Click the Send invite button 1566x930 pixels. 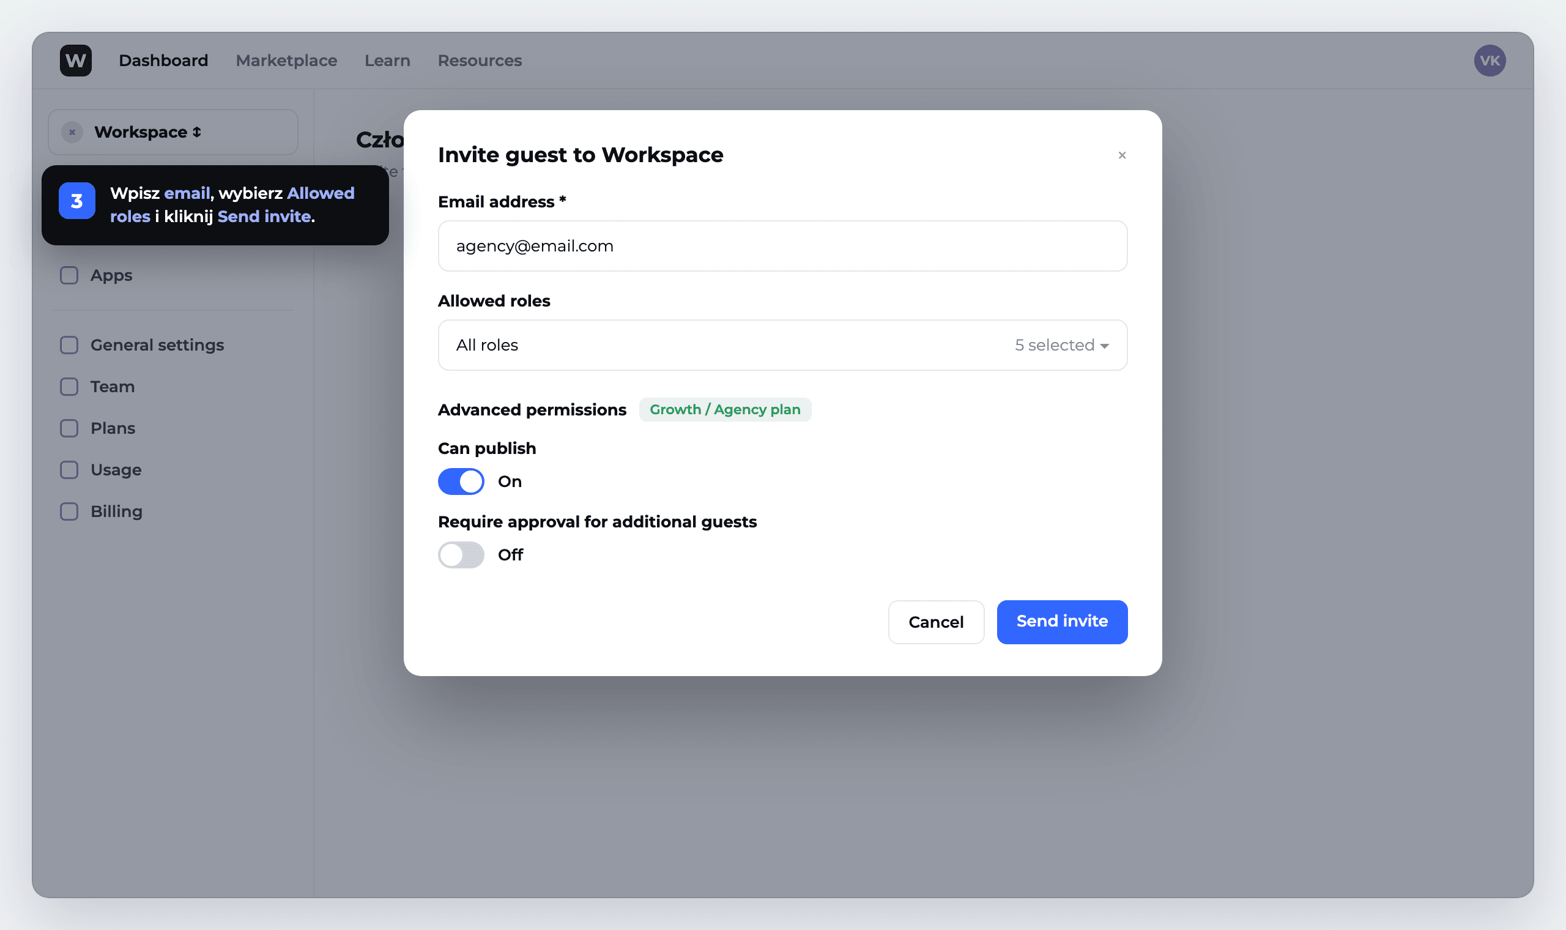1062,622
